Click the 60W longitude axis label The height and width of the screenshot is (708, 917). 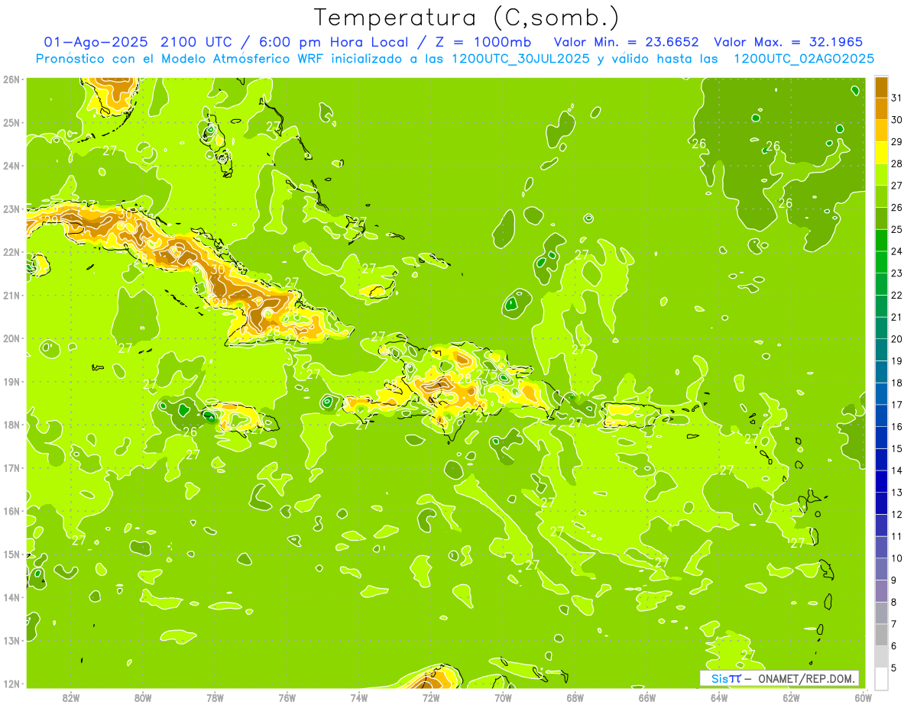[x=863, y=698]
